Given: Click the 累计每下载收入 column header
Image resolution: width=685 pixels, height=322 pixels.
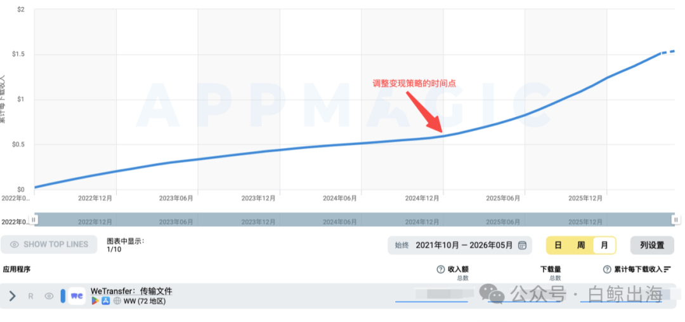Looking at the screenshot, I should 638,269.
